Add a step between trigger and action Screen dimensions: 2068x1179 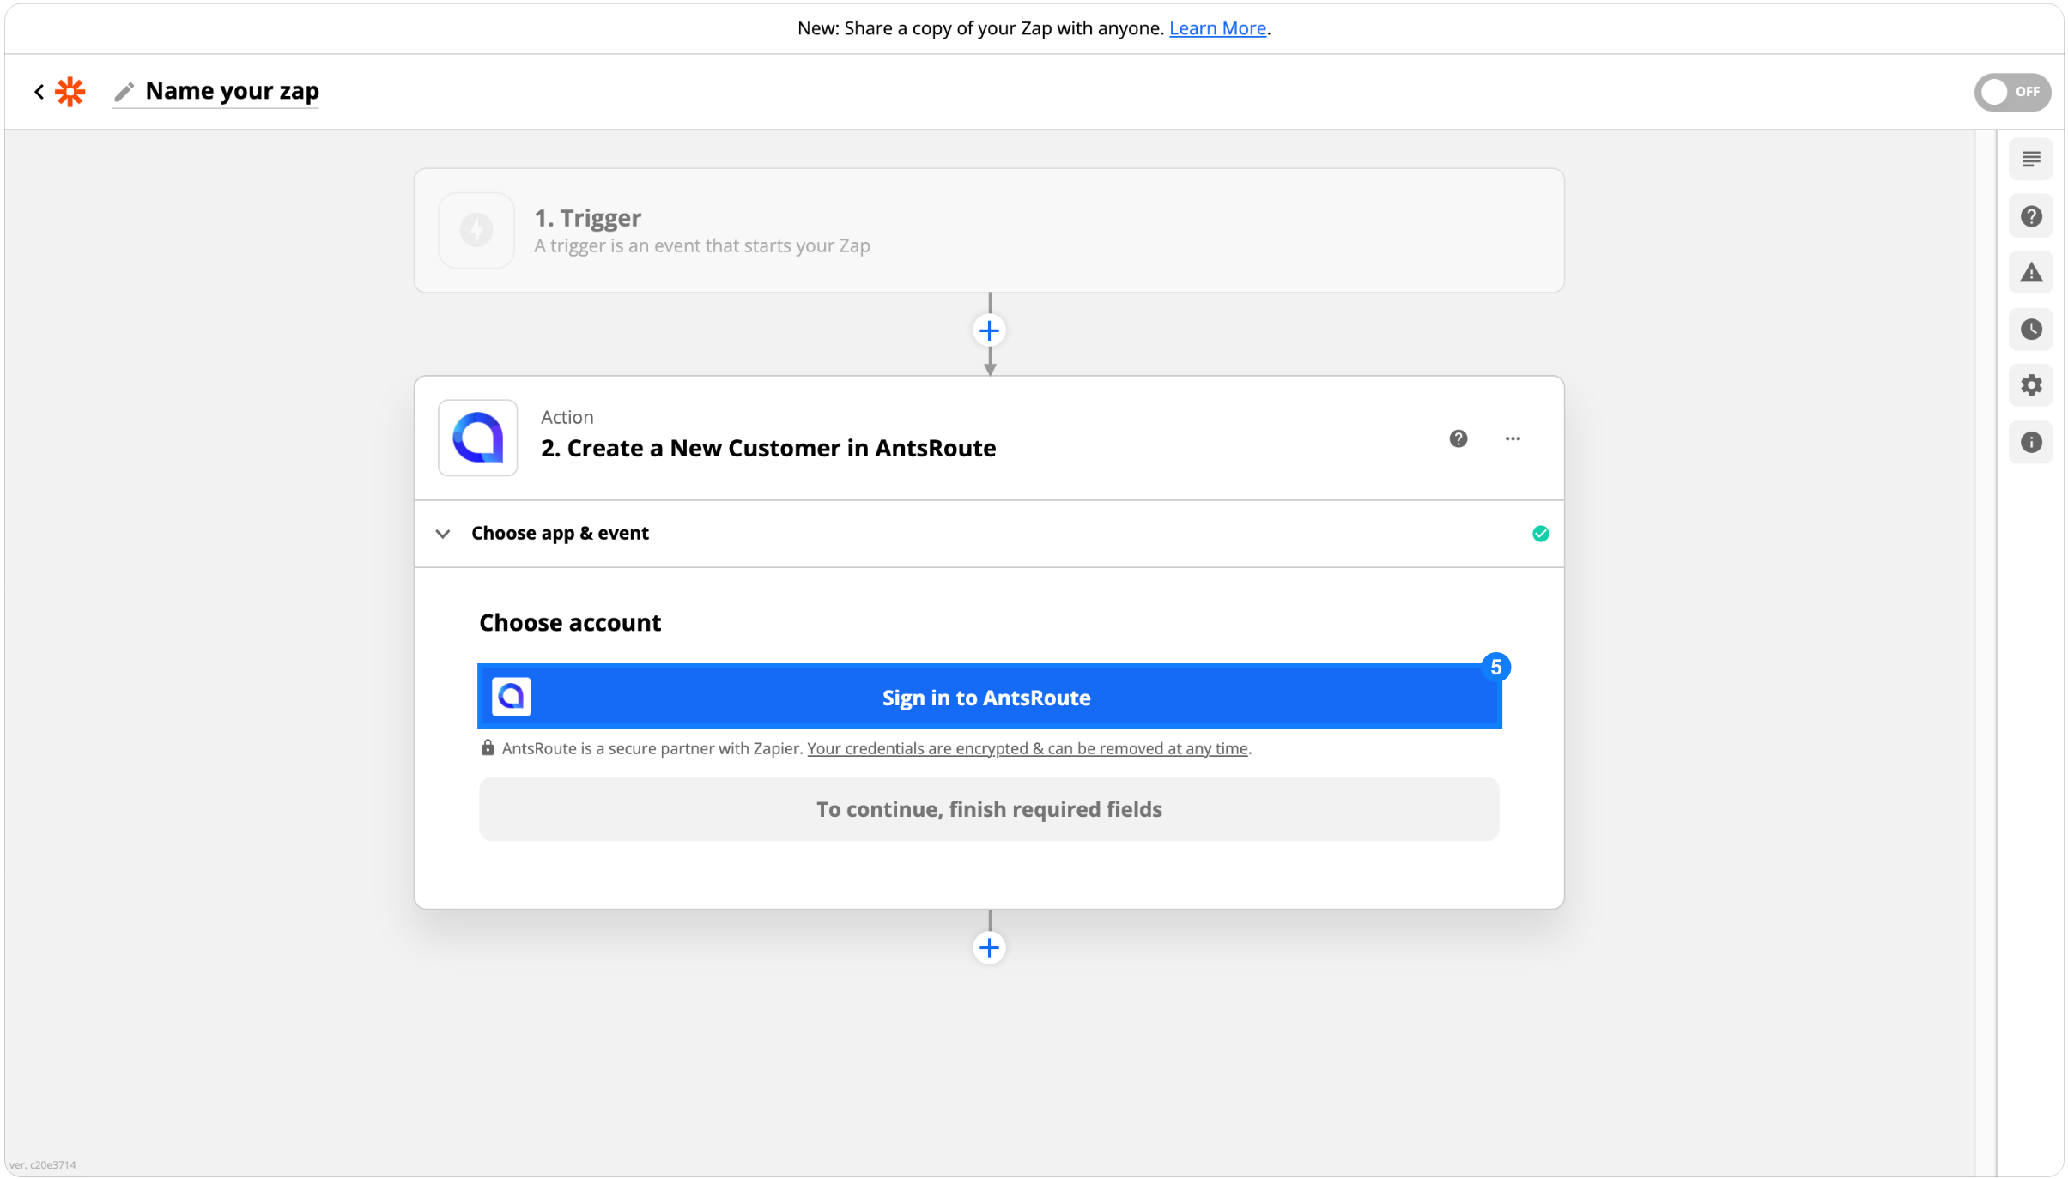pyautogui.click(x=989, y=330)
